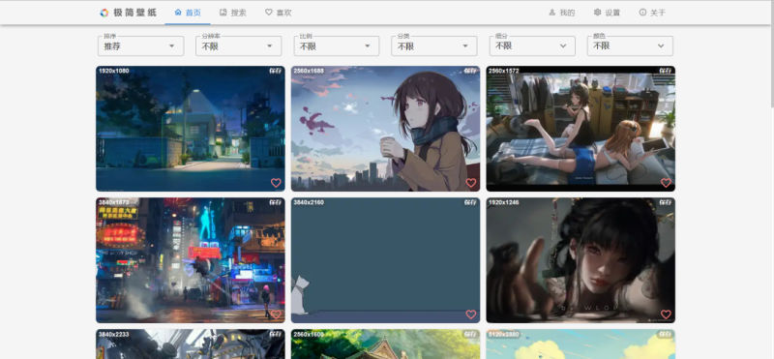The width and height of the screenshot is (774, 359).
Task: Open the 设置 settings page
Action: (607, 13)
